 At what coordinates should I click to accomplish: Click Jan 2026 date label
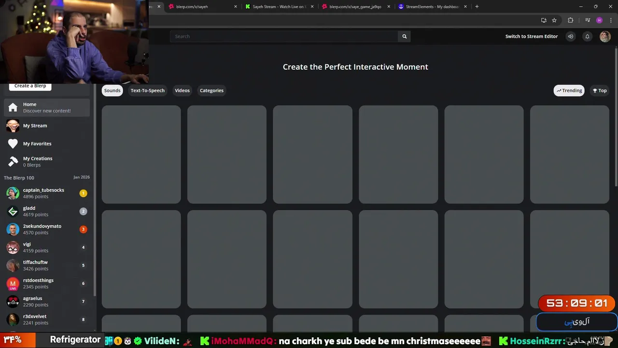coord(82,177)
